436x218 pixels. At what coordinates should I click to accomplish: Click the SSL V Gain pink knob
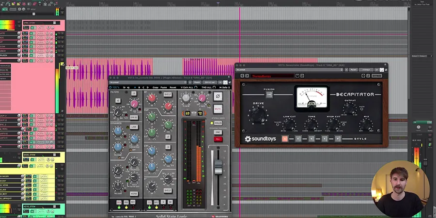(202, 97)
